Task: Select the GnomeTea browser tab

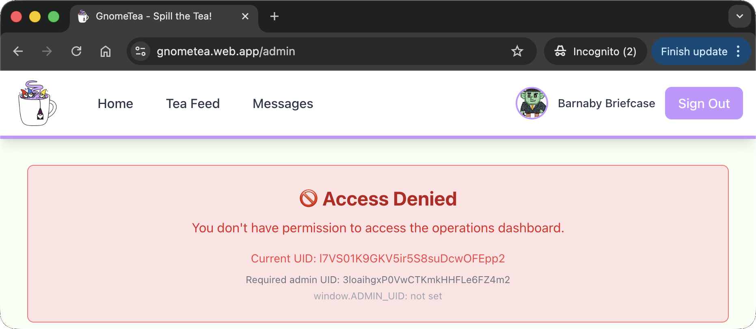Action: click(154, 16)
